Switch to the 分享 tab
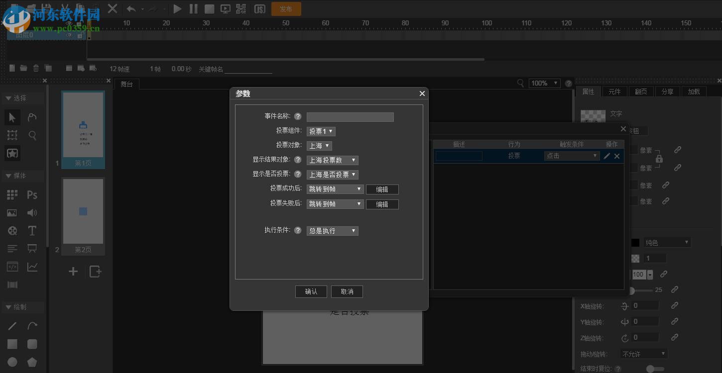This screenshot has height=373, width=722. [667, 91]
